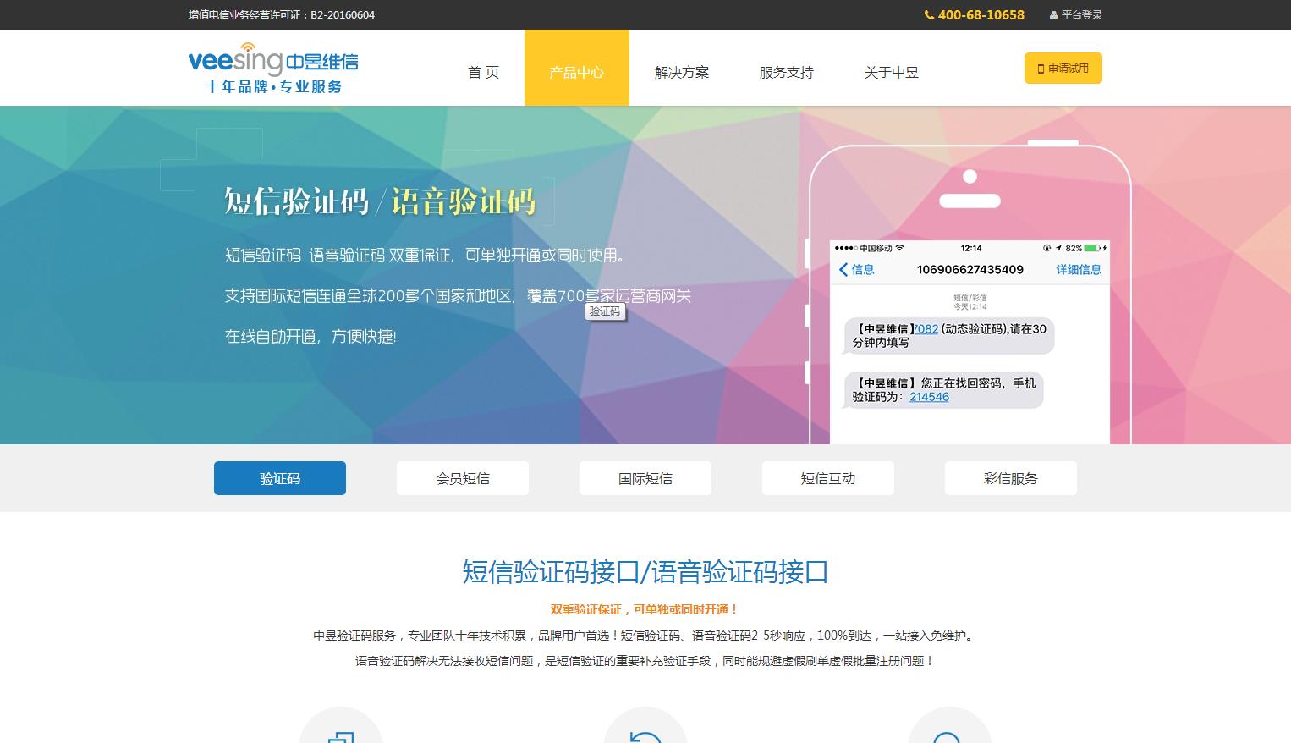Select the 短信互动 tab

[828, 478]
